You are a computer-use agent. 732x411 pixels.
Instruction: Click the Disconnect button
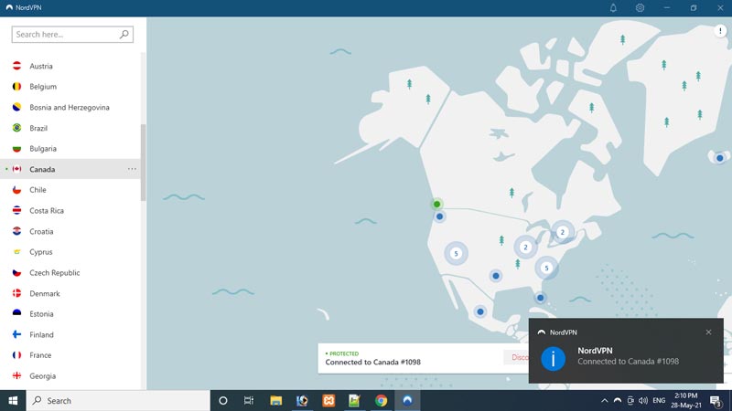pyautogui.click(x=516, y=357)
